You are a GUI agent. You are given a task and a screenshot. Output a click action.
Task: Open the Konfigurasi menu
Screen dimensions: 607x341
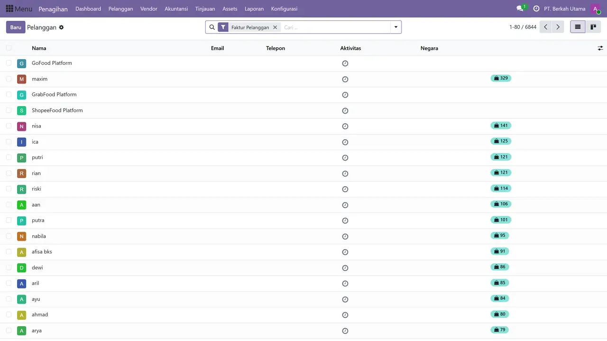click(x=285, y=9)
